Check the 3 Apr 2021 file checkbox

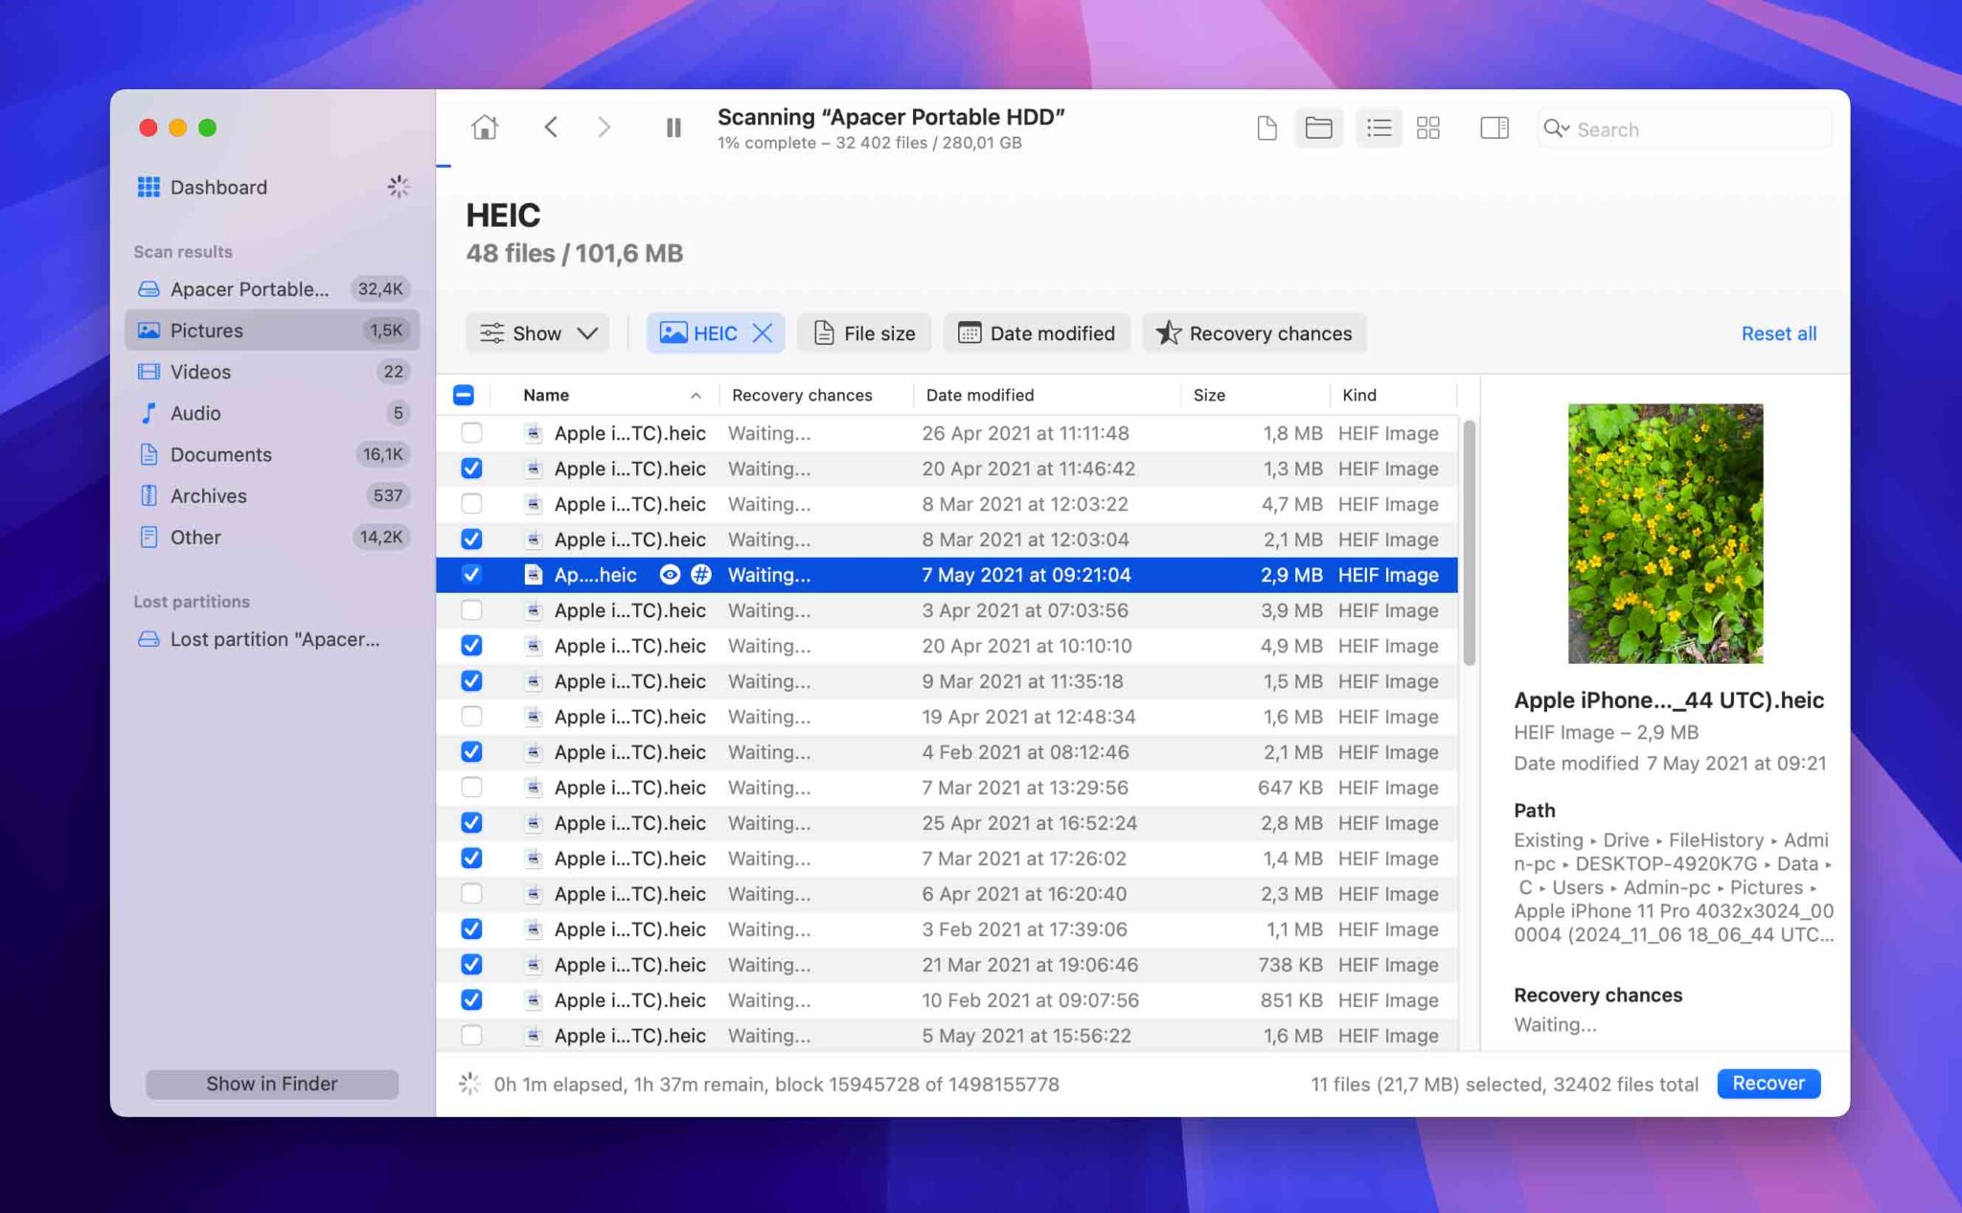tap(471, 610)
